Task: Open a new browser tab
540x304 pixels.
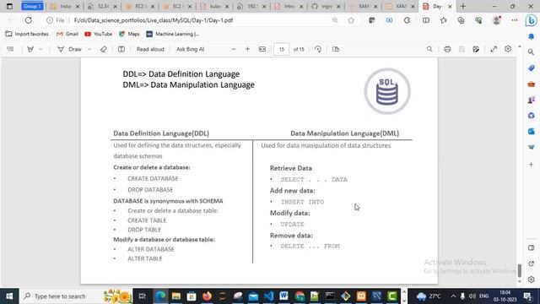Action: (463, 6)
